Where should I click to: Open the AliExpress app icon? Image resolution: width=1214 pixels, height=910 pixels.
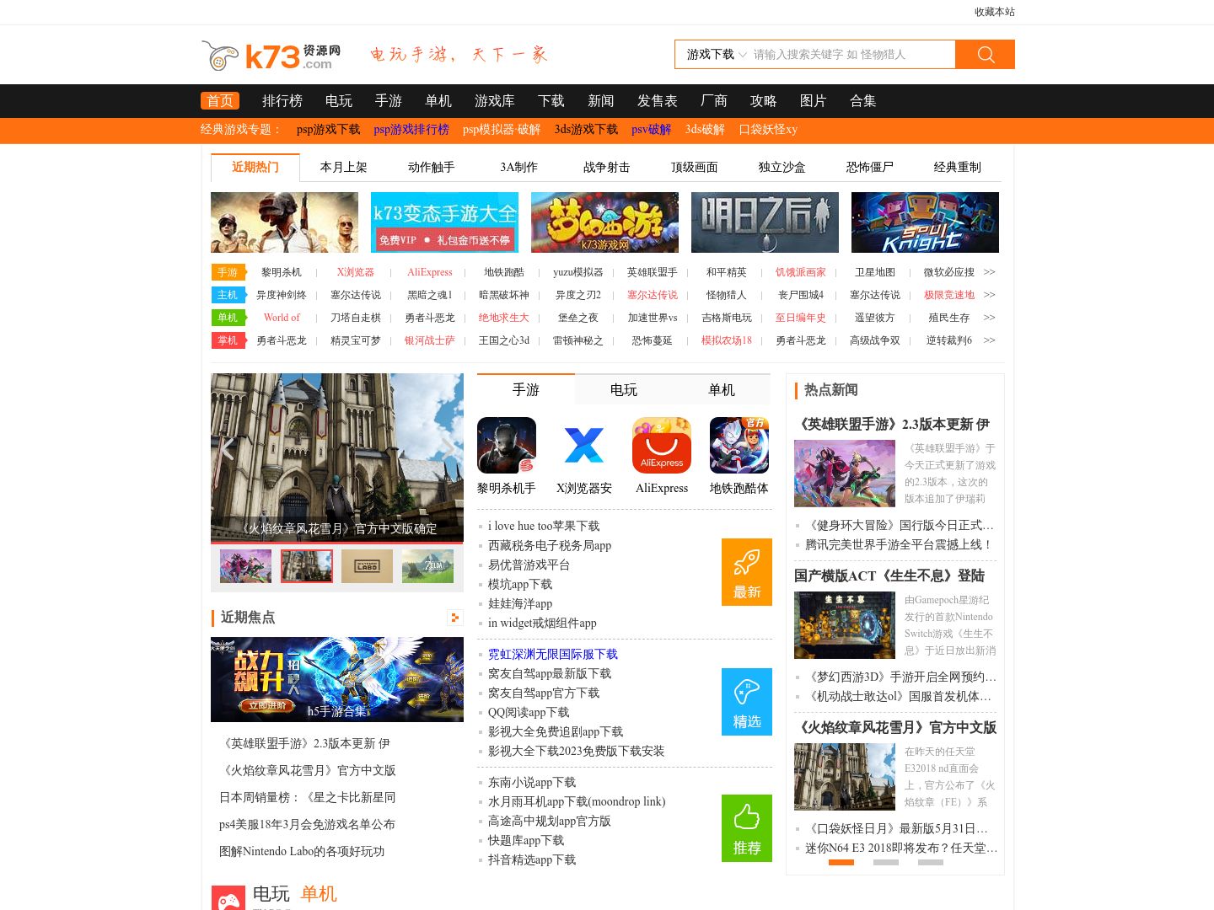[x=662, y=446]
